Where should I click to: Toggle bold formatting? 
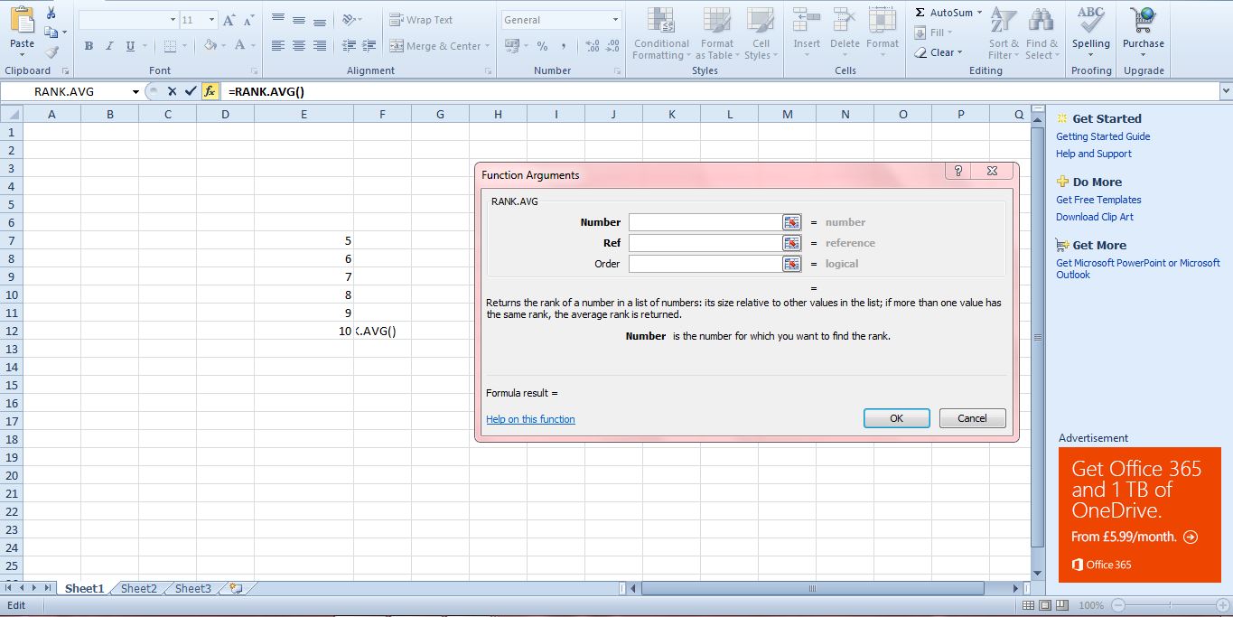click(x=88, y=44)
